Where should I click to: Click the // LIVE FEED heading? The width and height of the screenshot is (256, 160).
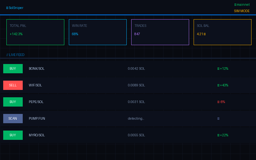coord(15,55)
